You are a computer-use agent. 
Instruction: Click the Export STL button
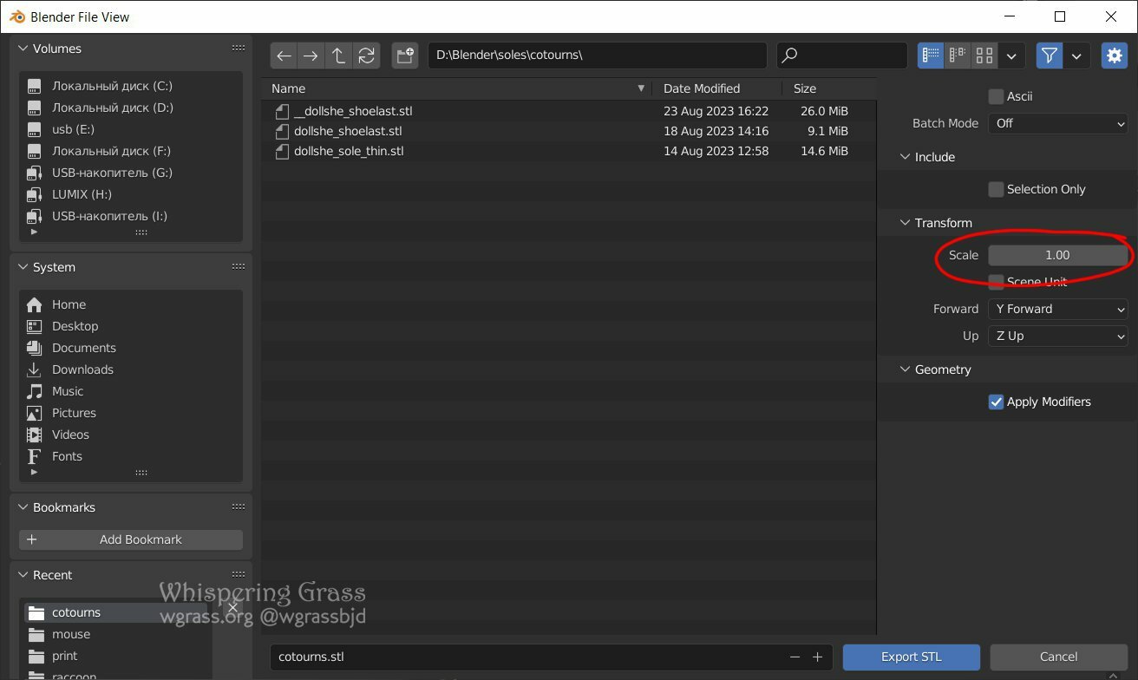912,657
